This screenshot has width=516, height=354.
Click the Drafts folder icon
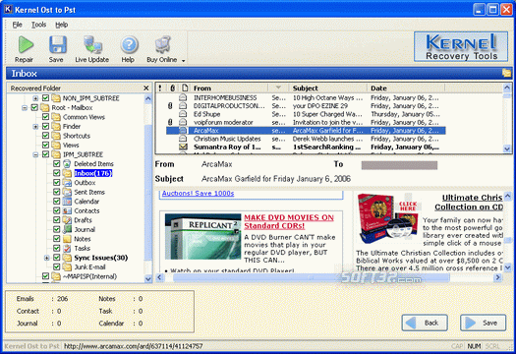point(67,220)
